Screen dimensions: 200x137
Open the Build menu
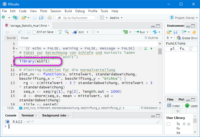click(x=68, y=11)
